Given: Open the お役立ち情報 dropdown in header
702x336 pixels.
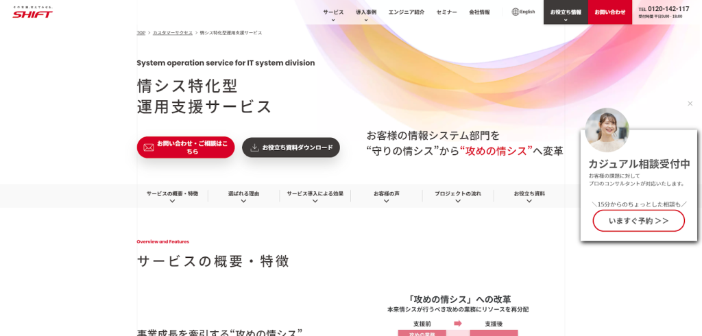Looking at the screenshot, I should tap(566, 12).
